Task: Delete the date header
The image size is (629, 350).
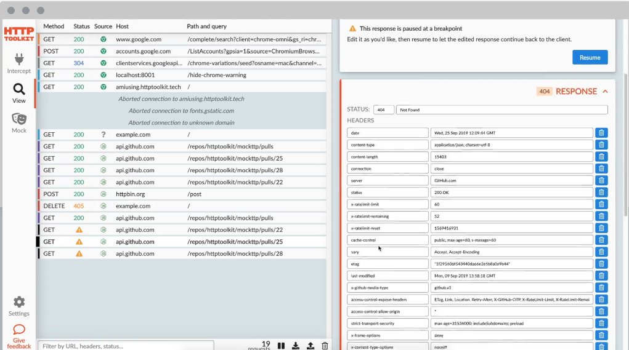Action: coord(601,133)
